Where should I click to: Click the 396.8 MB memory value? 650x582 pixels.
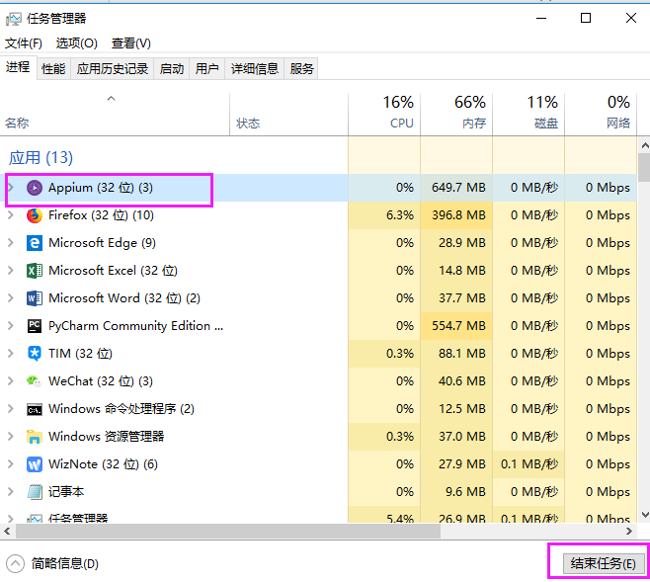(458, 215)
